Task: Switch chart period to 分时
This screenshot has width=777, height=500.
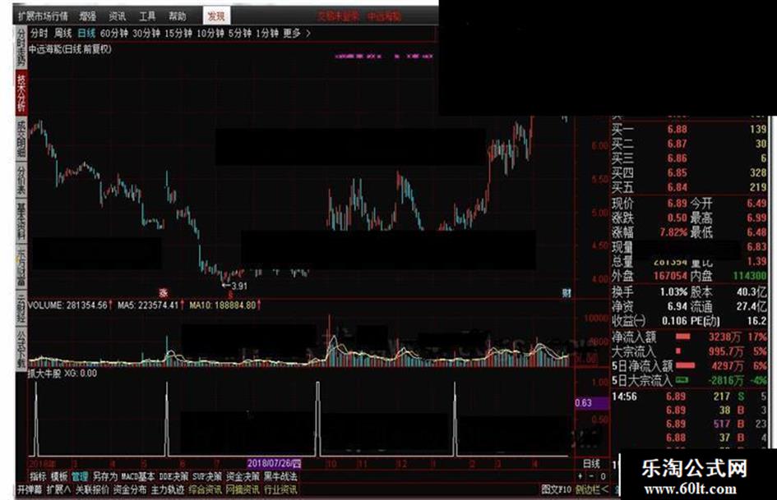Action: [x=39, y=33]
